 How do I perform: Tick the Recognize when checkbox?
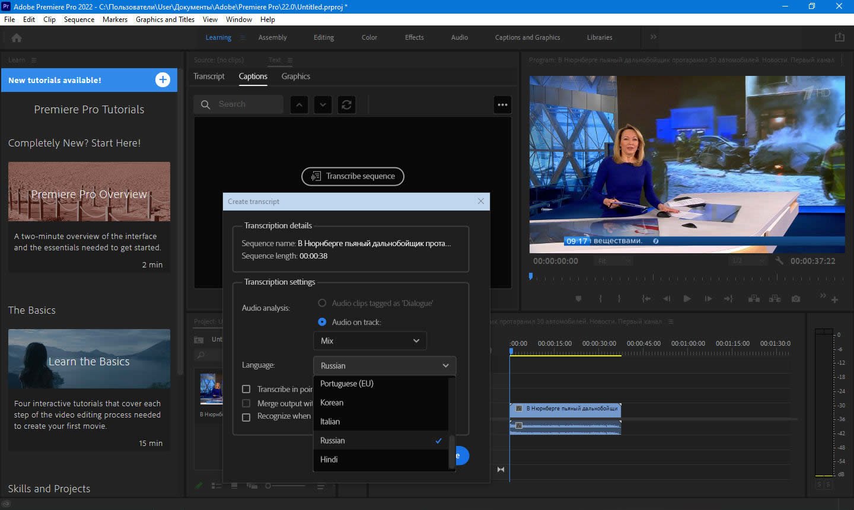tap(246, 416)
